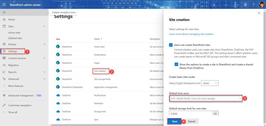Close the Site creation panel
This screenshot has width=266, height=126.
(259, 13)
